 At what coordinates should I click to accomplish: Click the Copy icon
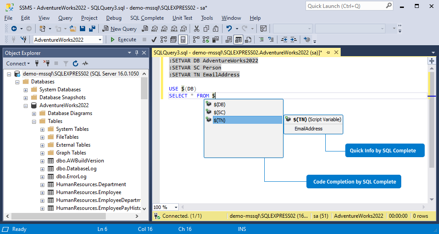206,29
